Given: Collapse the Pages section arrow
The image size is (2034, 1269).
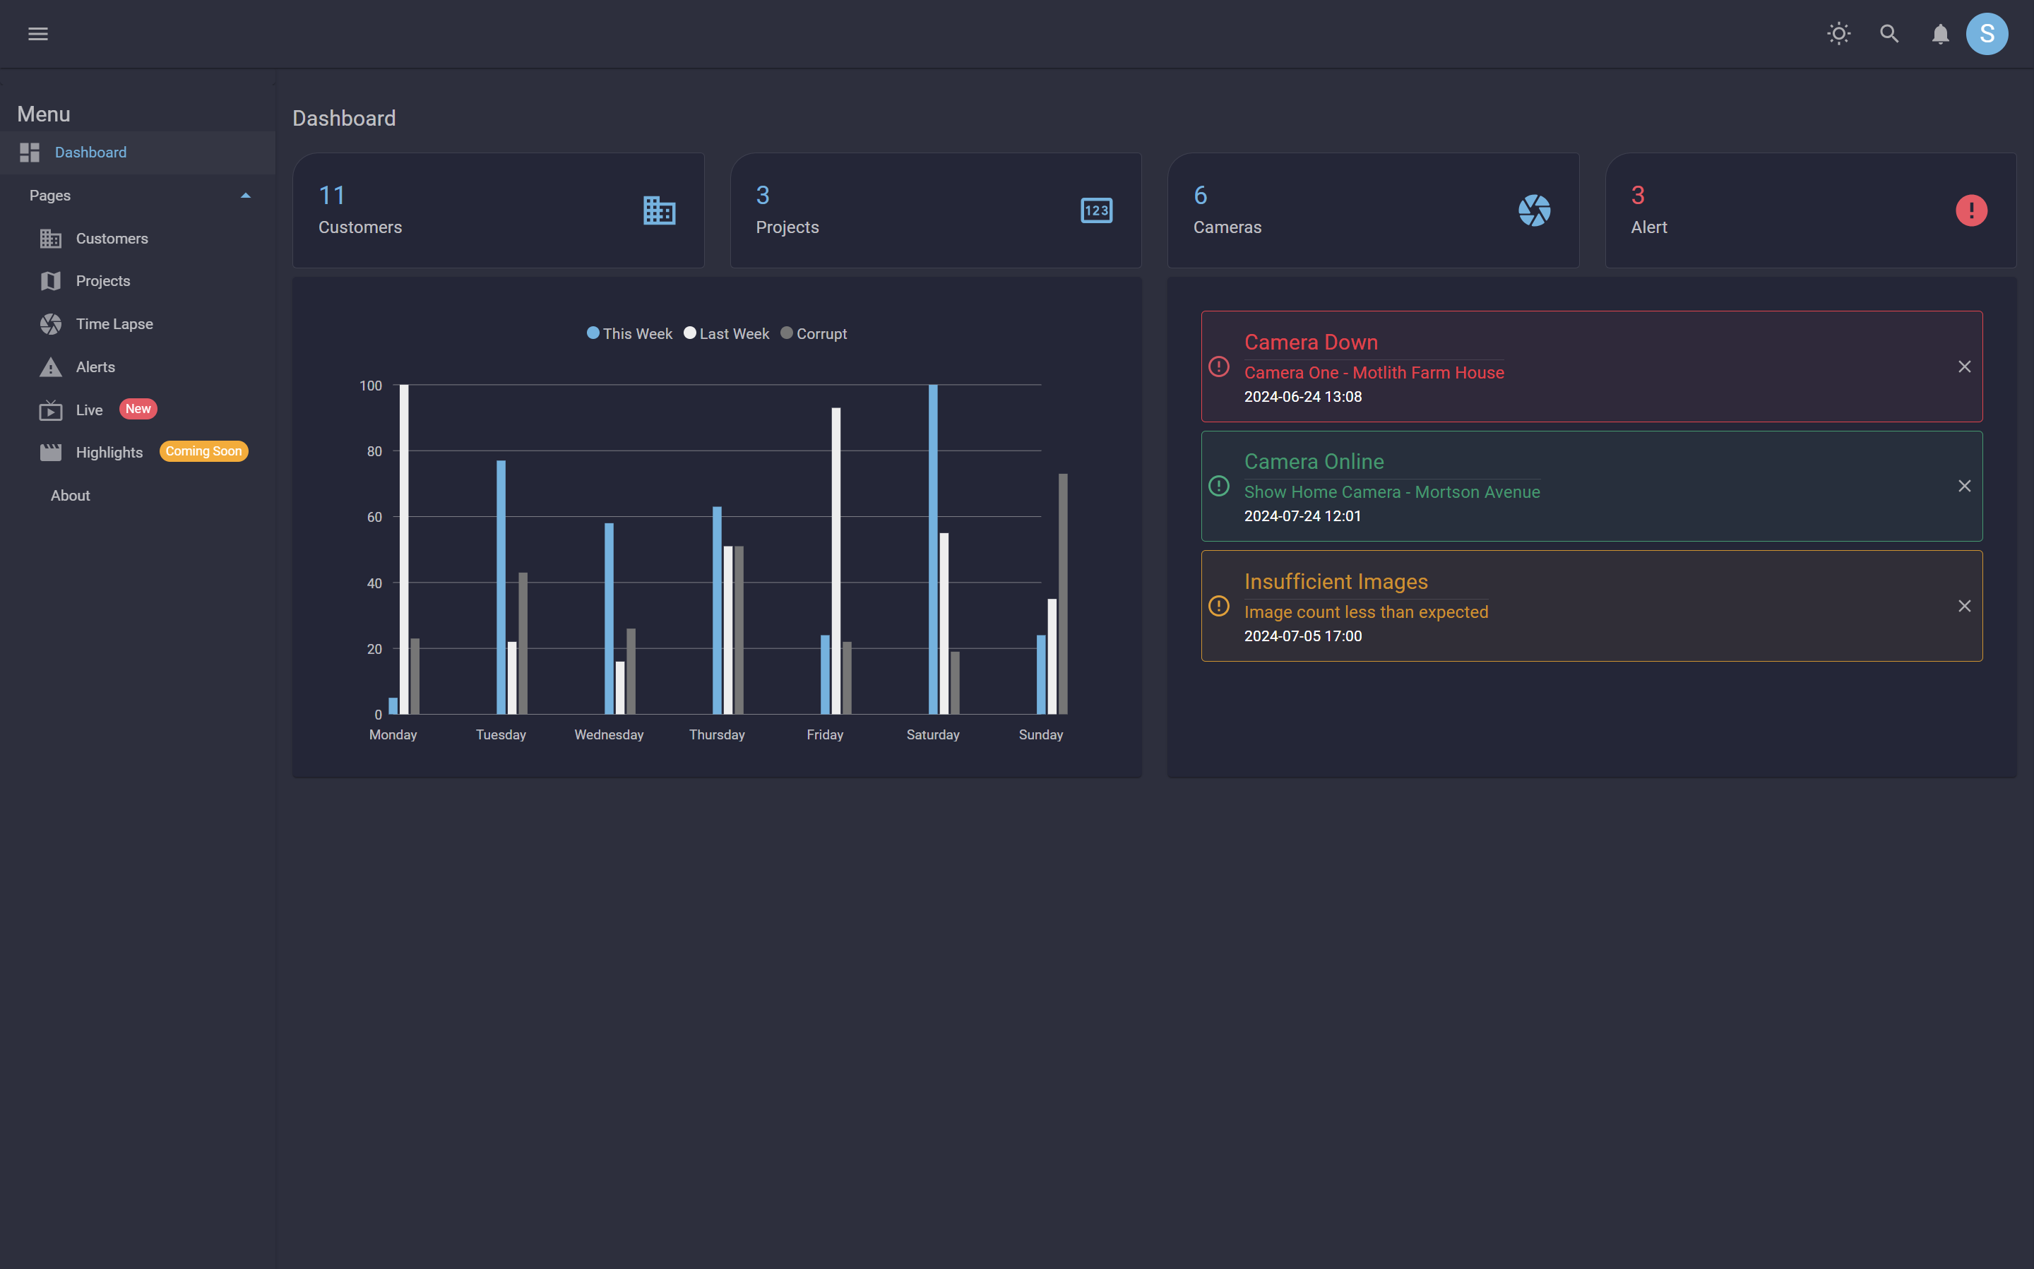Looking at the screenshot, I should [x=246, y=196].
